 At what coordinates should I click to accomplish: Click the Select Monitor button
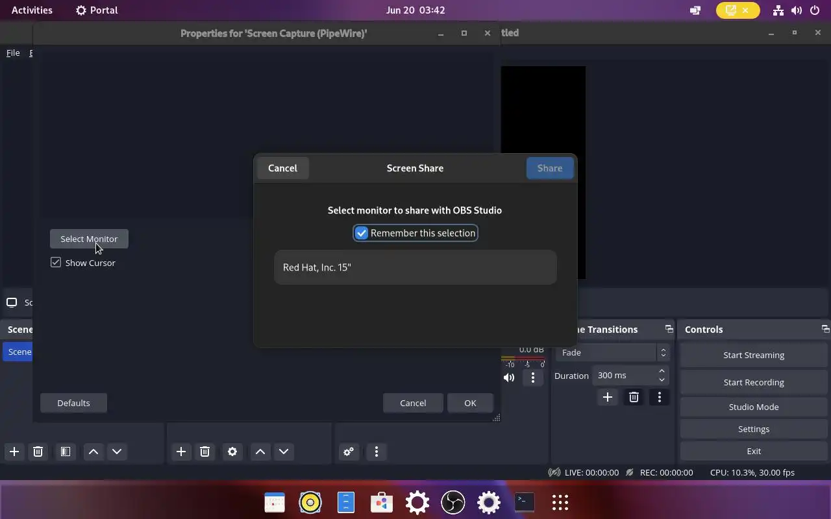tap(89, 239)
